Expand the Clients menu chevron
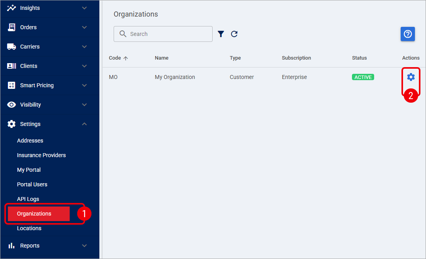Image resolution: width=426 pixels, height=259 pixels. pyautogui.click(x=84, y=66)
